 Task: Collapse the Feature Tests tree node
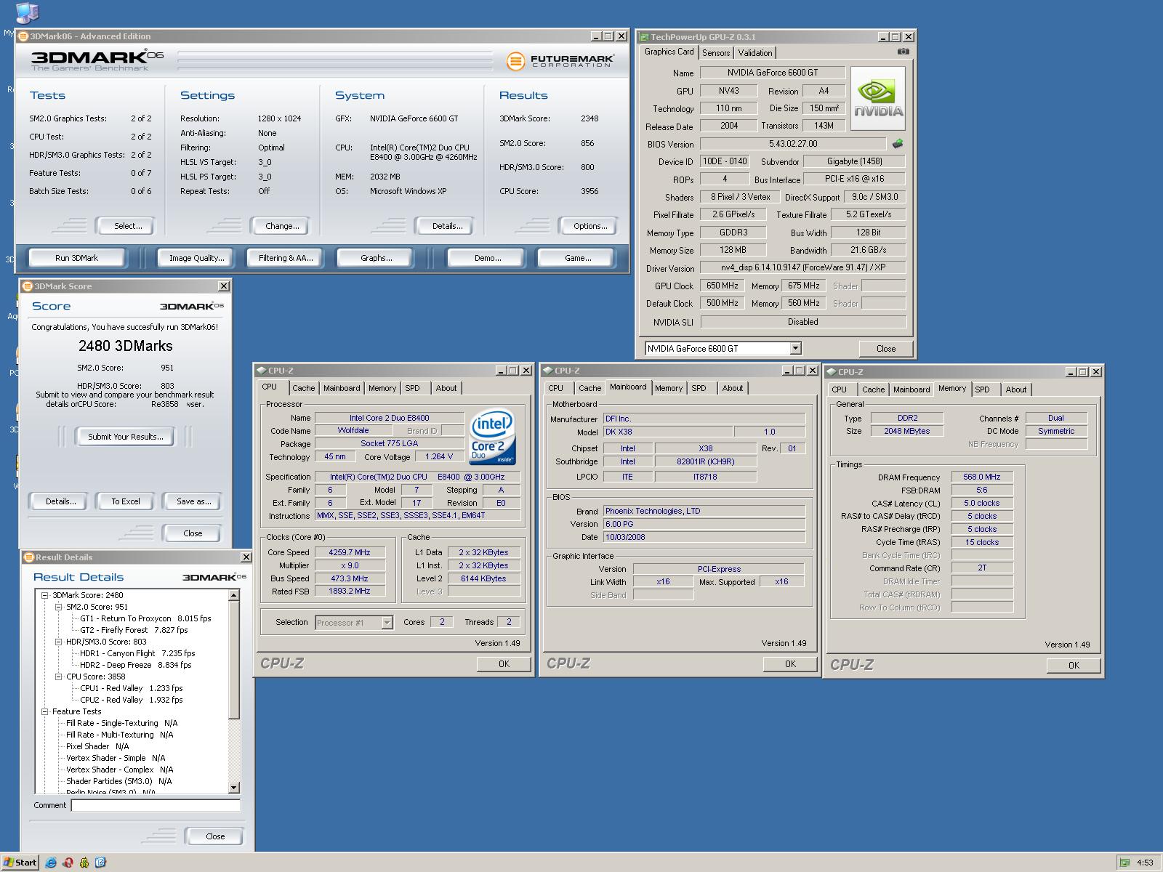(45, 711)
